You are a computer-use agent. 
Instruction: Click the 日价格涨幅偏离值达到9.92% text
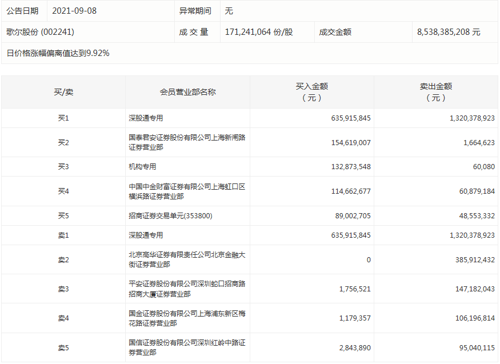click(58, 53)
